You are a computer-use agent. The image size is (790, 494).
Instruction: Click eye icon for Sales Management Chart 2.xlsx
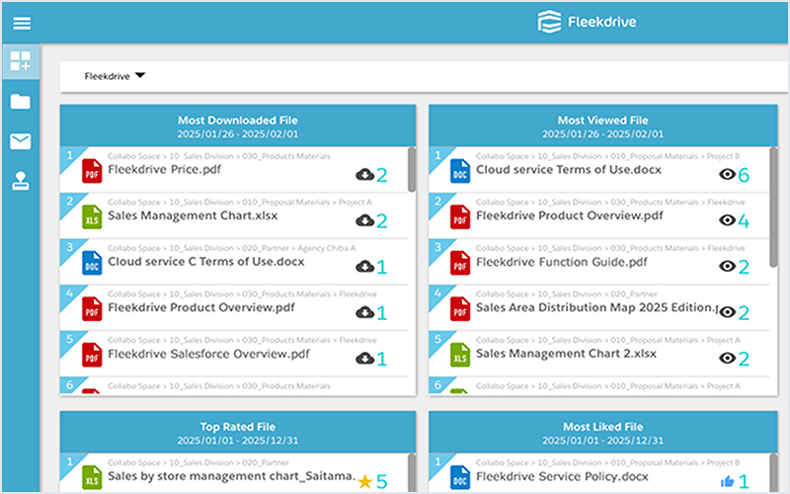727,359
